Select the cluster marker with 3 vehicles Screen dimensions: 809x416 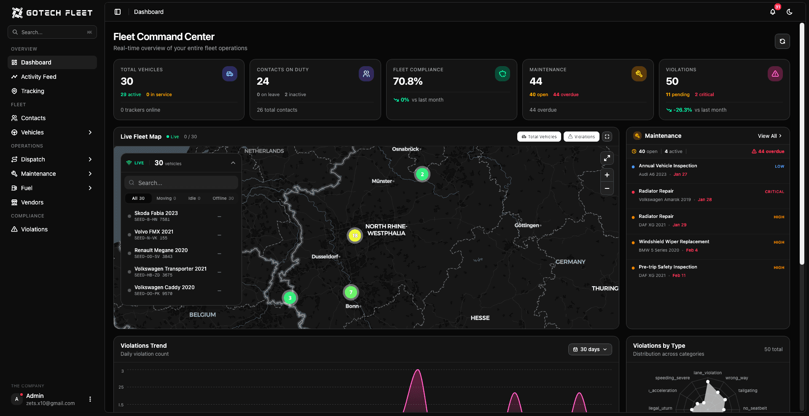tap(290, 298)
